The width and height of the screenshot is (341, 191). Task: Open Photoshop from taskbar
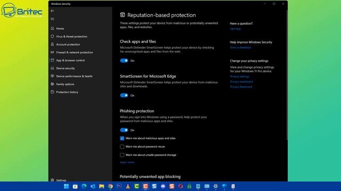pyautogui.click(x=119, y=186)
